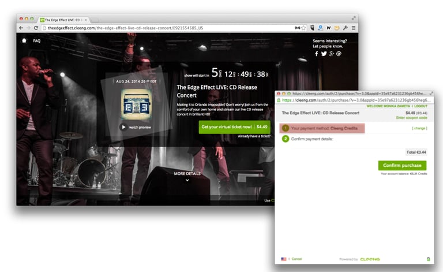Click Your account balance text
443x272 pixels.
404,174
